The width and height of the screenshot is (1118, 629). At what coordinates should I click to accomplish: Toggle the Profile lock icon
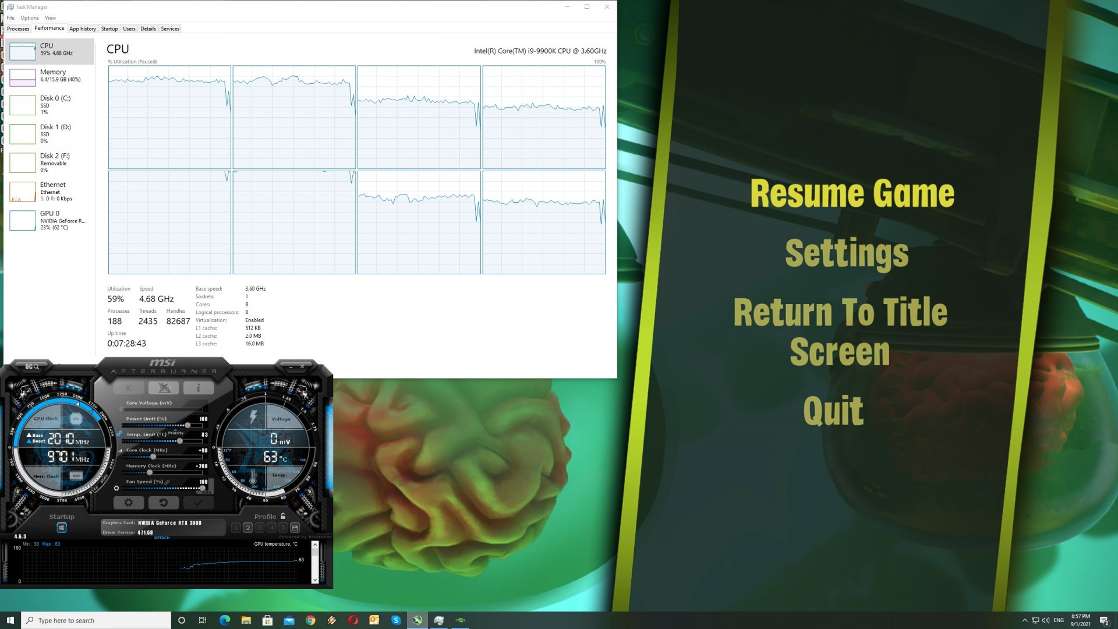coord(283,516)
